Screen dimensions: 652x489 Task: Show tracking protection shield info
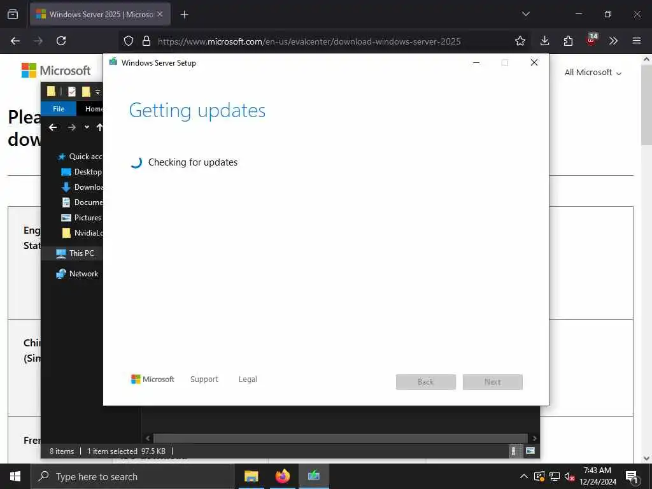(129, 41)
